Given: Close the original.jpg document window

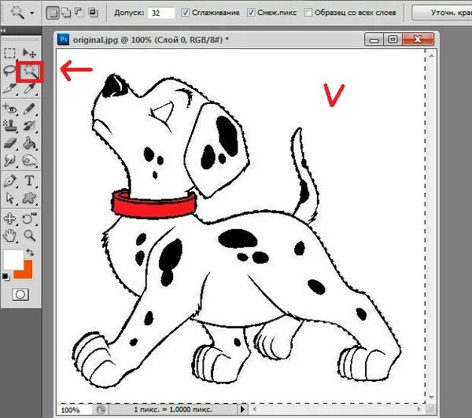Looking at the screenshot, I should coord(419,39).
